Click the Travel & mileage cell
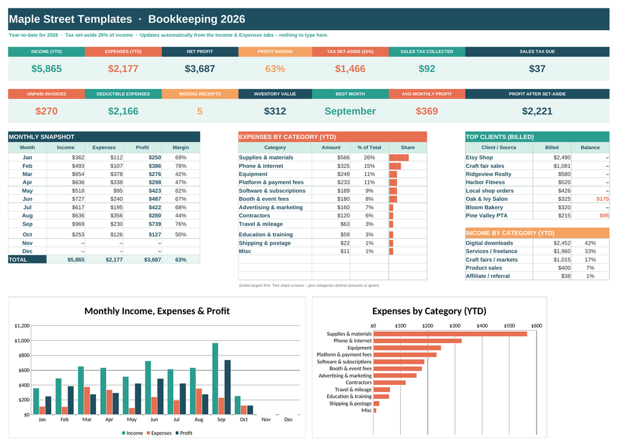The width and height of the screenshot is (618, 446). click(x=275, y=224)
